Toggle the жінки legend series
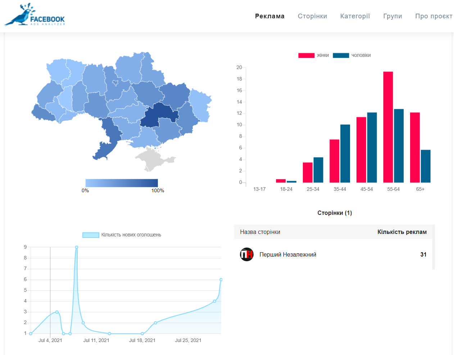 tap(313, 55)
